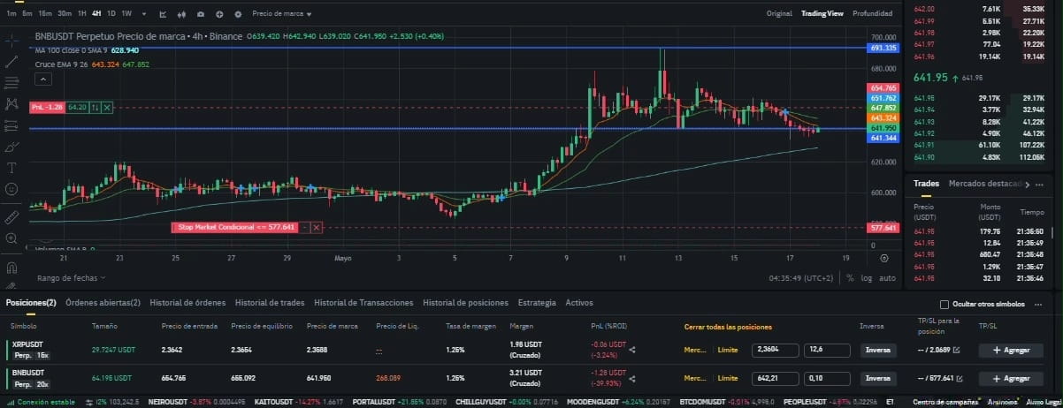This screenshot has width=1063, height=408.
Task: Click the reverse arrows on PnL label
Action: [x=95, y=107]
